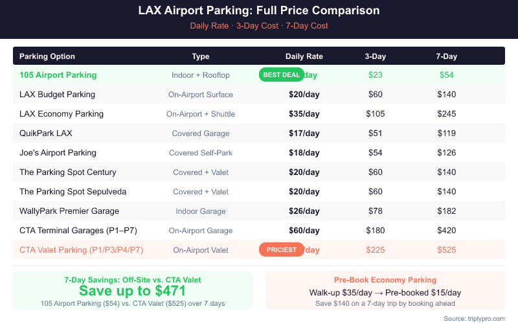Click WallyPark Premier Garage
Viewport: 518px width, 324px height.
point(69,211)
